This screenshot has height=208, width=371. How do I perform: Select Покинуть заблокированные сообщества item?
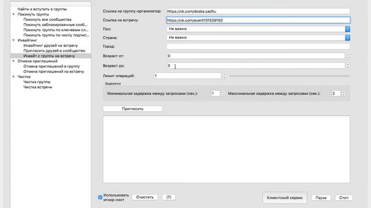(x=56, y=25)
